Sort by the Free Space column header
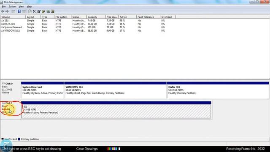The width and height of the screenshot is (270, 152). coord(112,17)
